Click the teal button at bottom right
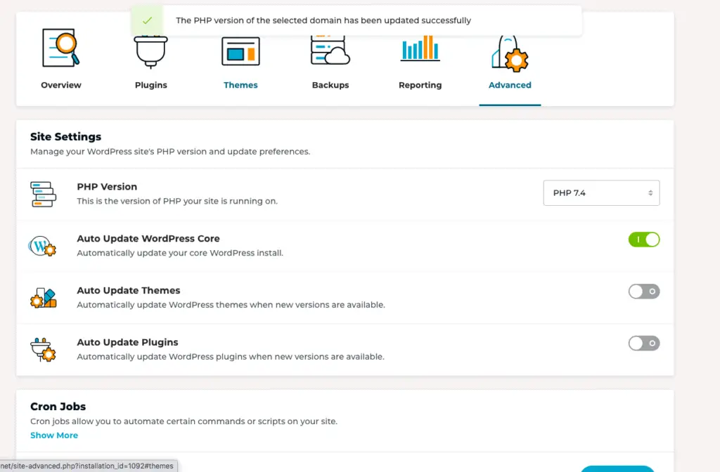720x472 pixels. (x=617, y=468)
